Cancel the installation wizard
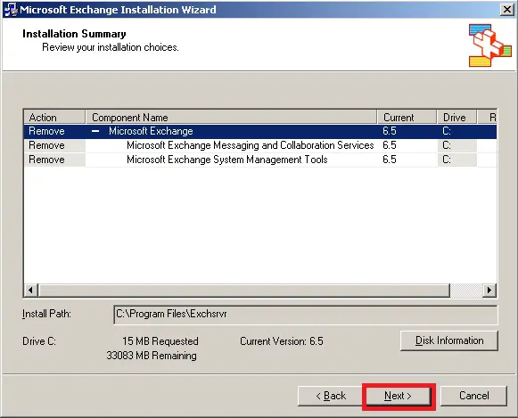 tap(473, 396)
